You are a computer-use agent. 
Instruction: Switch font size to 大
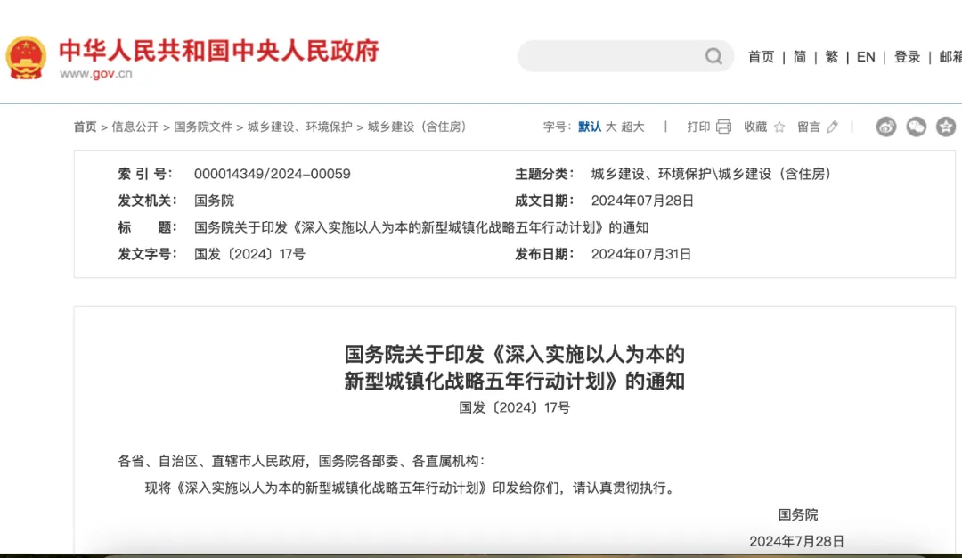[611, 127]
